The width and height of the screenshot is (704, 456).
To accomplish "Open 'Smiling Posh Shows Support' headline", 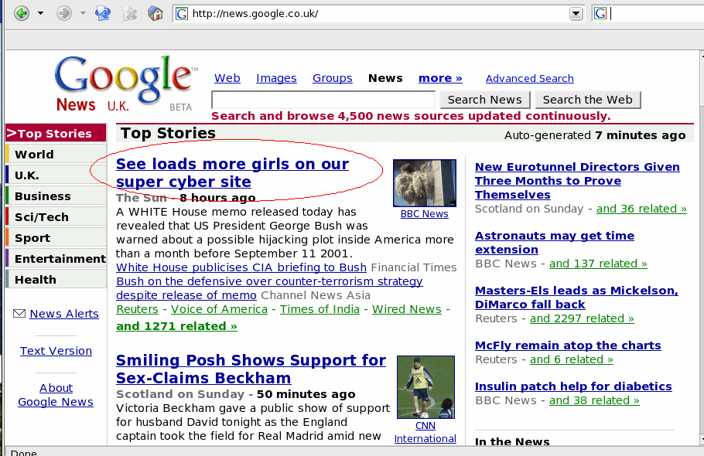I will coord(251,369).
